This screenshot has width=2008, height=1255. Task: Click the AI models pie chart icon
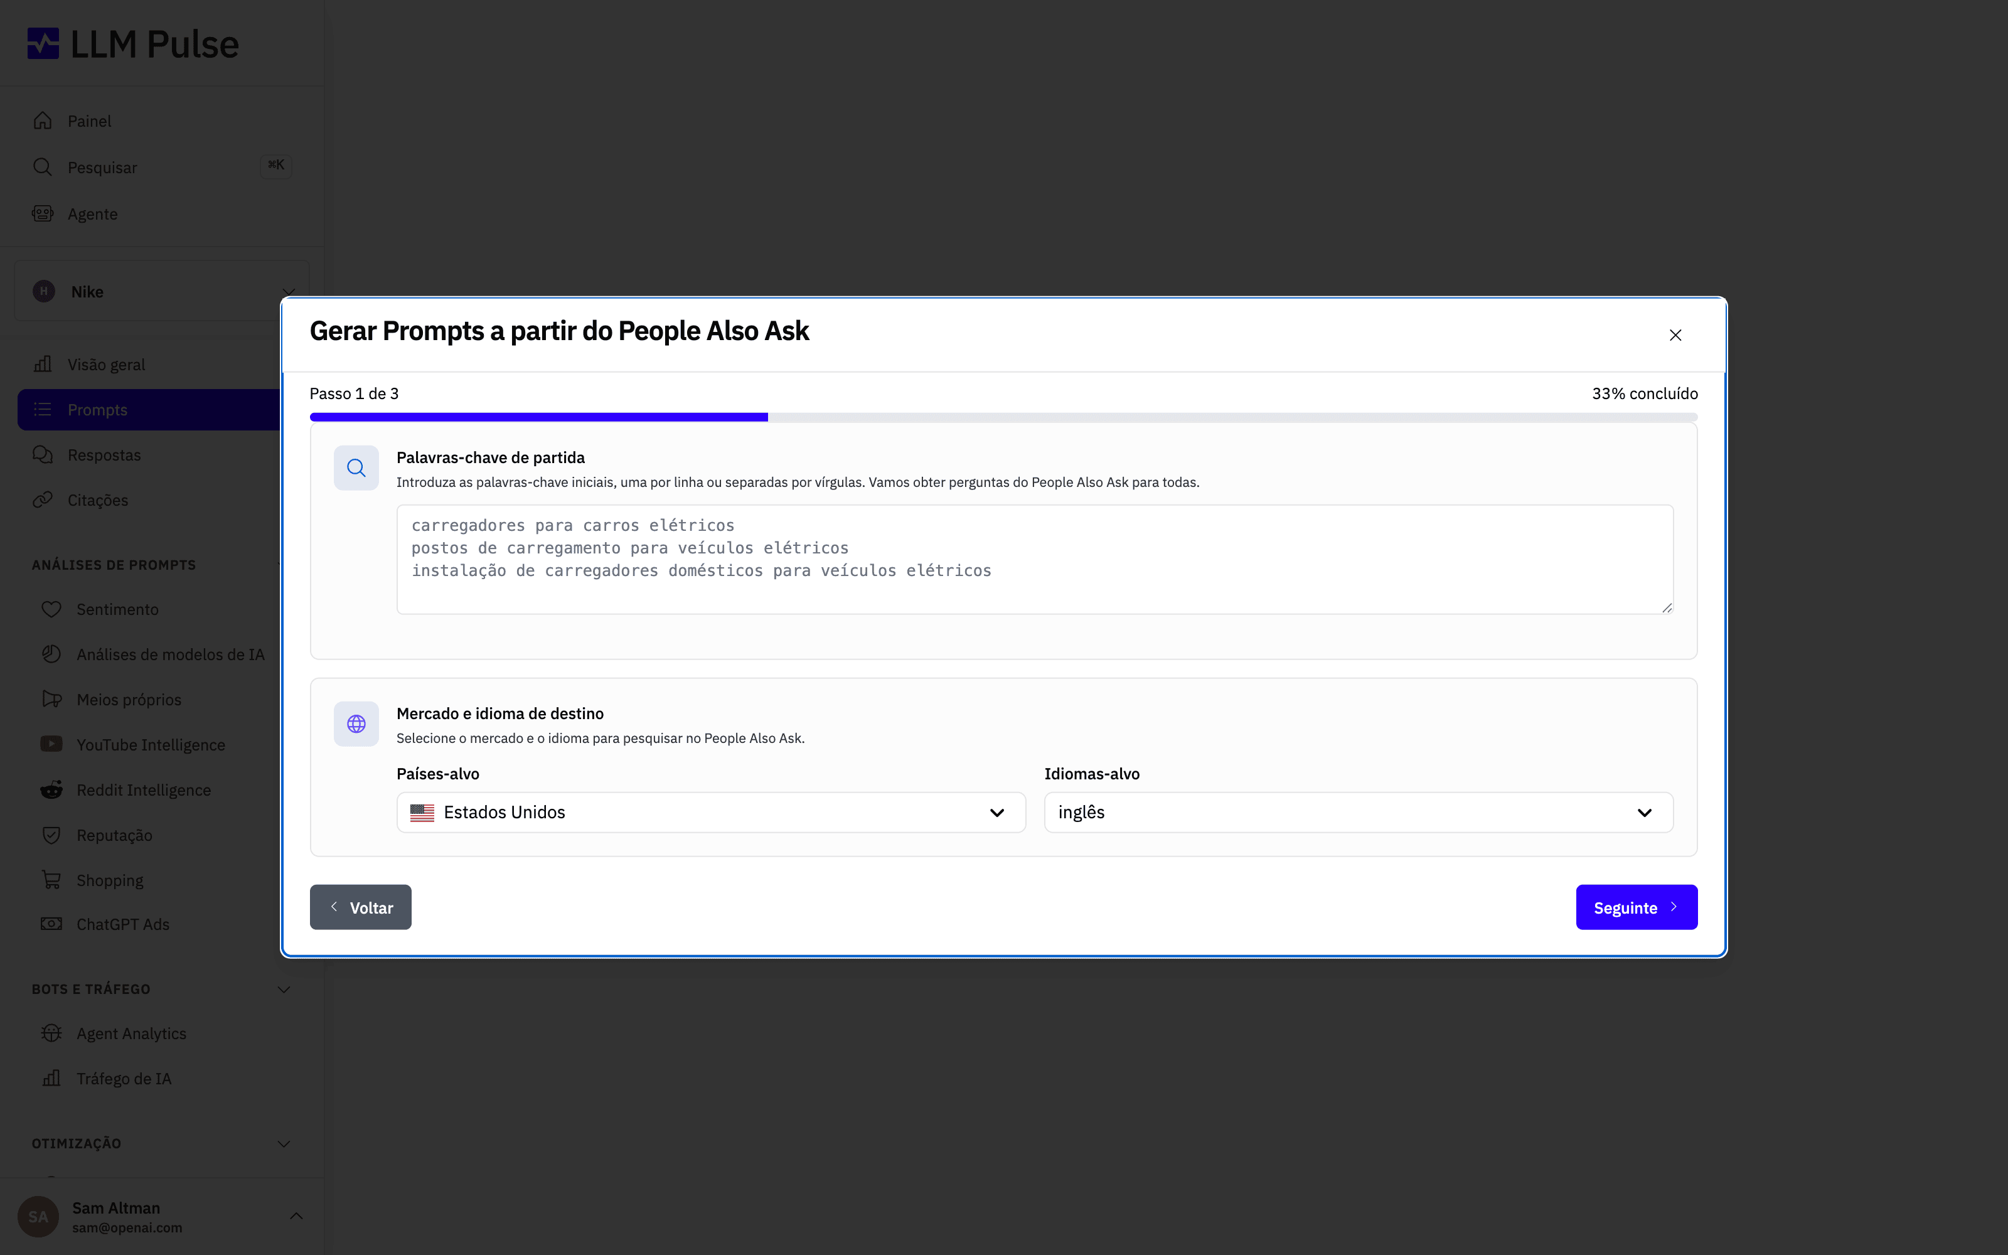click(51, 654)
